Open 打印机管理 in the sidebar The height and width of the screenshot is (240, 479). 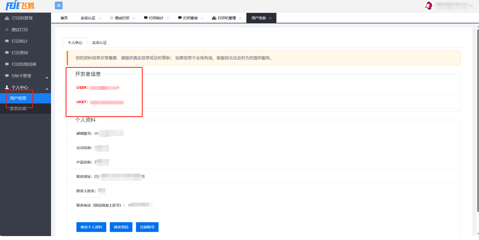point(22,18)
